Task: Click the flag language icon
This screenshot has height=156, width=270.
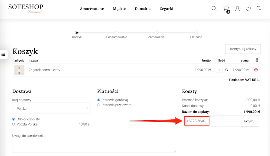Action: (259, 9)
